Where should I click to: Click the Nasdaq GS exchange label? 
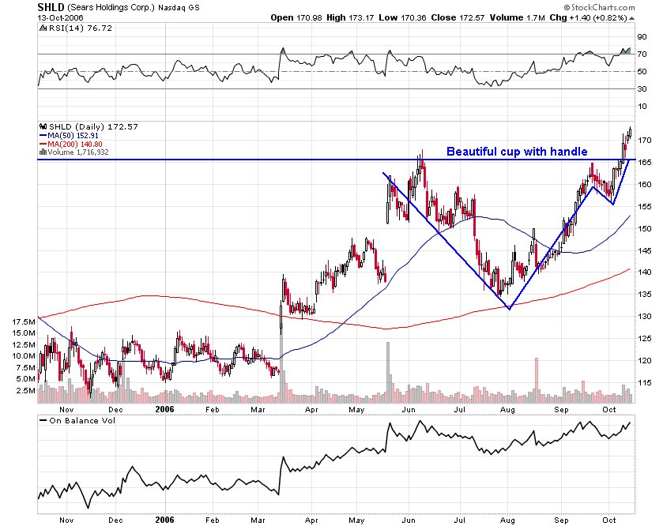179,8
